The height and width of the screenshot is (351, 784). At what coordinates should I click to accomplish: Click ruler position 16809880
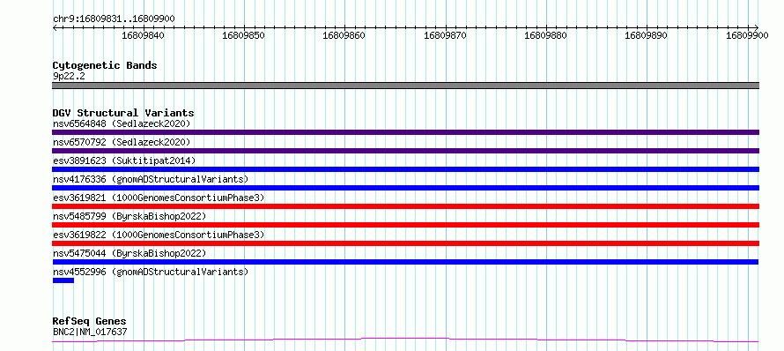[546, 35]
